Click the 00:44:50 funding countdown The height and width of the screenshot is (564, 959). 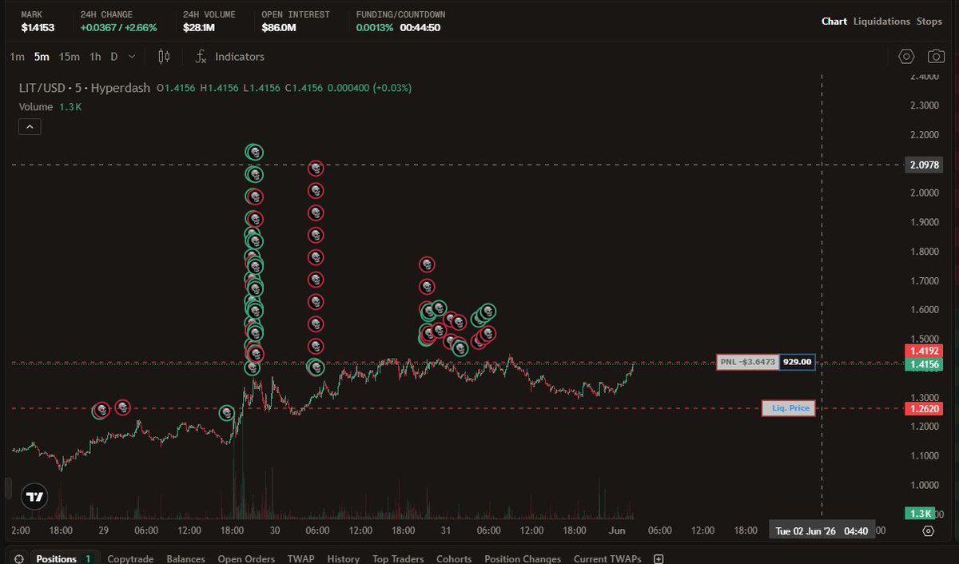coord(420,28)
